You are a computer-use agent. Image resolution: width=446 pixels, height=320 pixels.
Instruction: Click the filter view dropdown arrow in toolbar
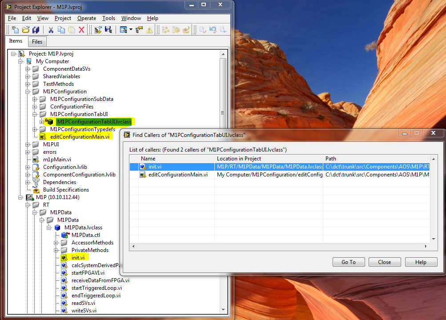131,30
